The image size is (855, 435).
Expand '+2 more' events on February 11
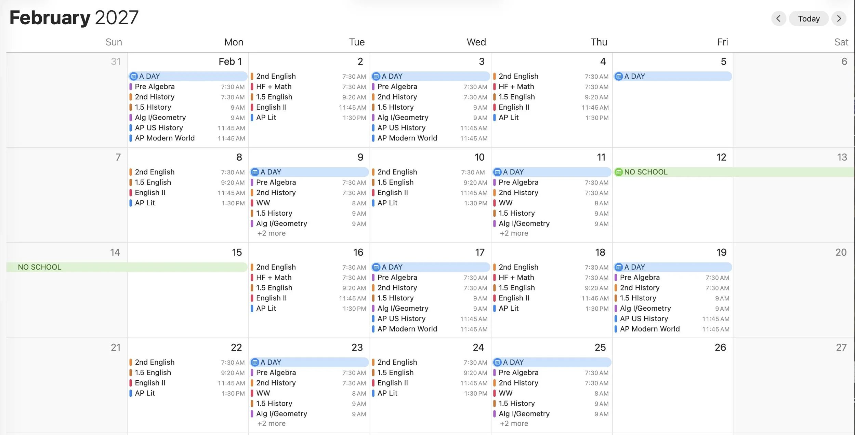click(x=514, y=233)
